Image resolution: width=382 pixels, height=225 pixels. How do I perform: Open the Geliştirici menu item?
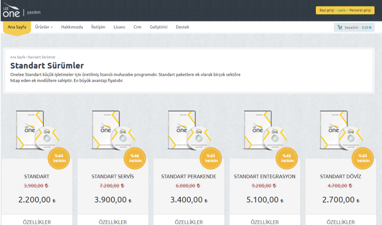pos(159,27)
